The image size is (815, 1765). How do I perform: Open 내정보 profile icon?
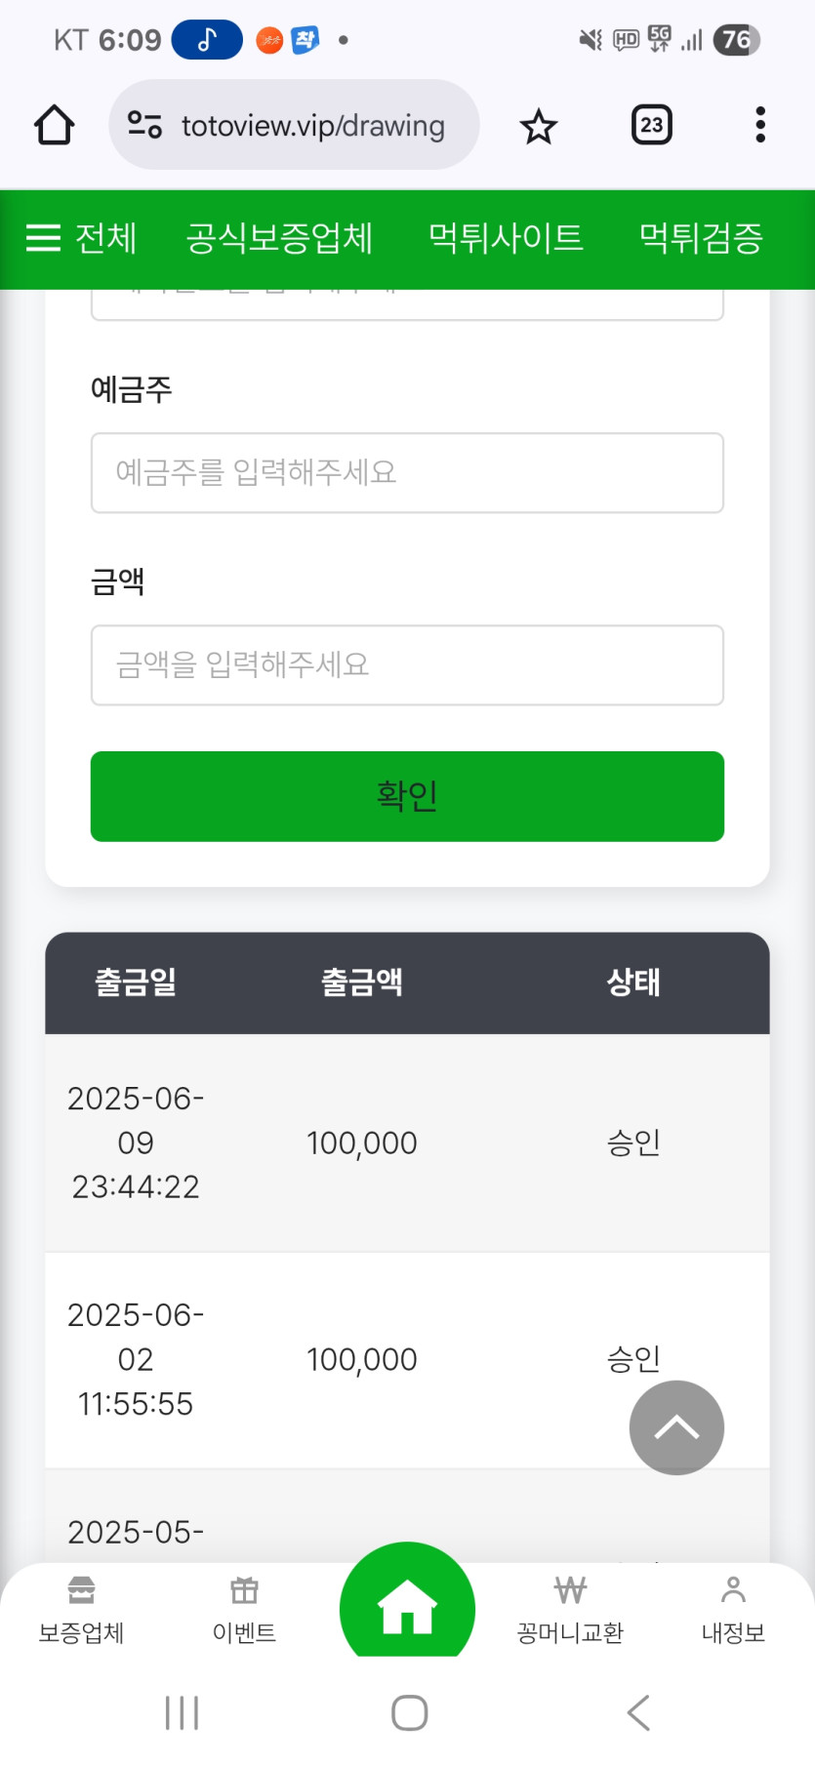click(x=733, y=1609)
